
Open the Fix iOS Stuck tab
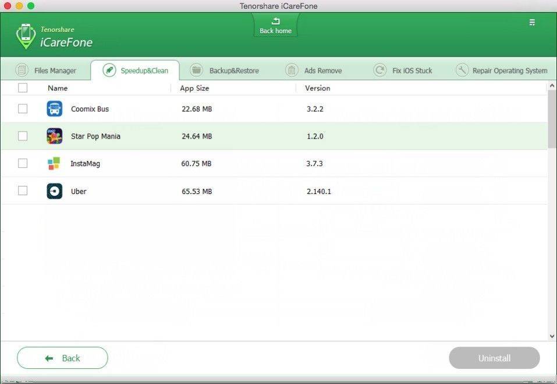(403, 71)
